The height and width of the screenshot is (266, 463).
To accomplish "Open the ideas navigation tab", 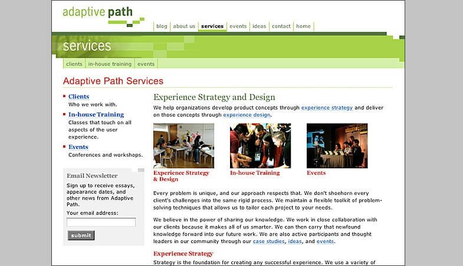I will tap(260, 26).
